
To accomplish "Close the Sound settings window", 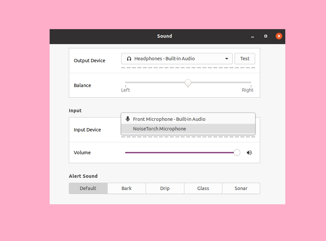I will click(279, 36).
